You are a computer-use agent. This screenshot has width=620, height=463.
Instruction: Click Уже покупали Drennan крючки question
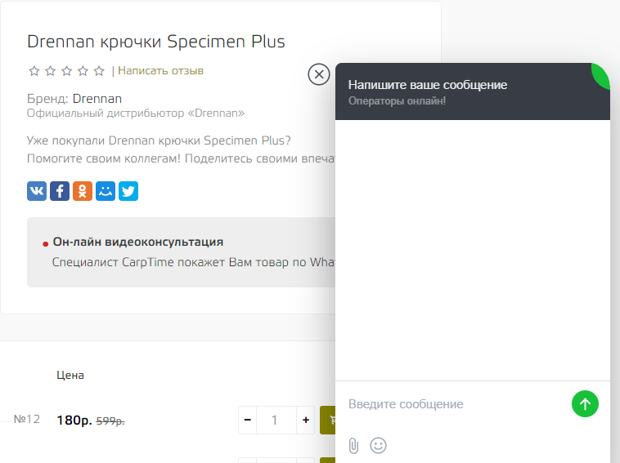pos(159,140)
